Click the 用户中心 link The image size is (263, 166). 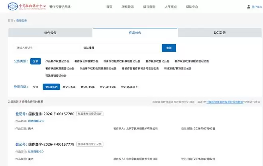(x=257, y=7)
